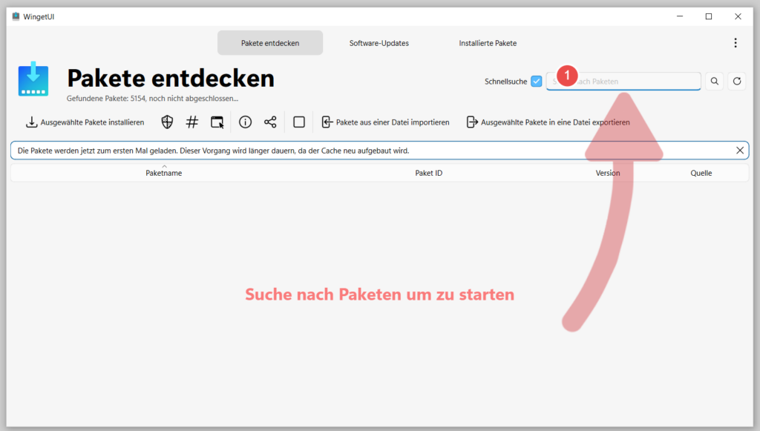Sort by Paketname column header

point(164,173)
